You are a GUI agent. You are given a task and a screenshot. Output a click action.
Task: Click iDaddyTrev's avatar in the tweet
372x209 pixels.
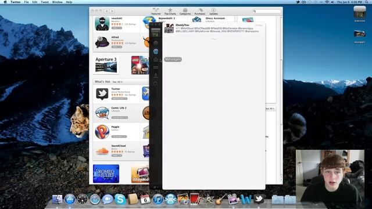pyautogui.click(x=169, y=28)
